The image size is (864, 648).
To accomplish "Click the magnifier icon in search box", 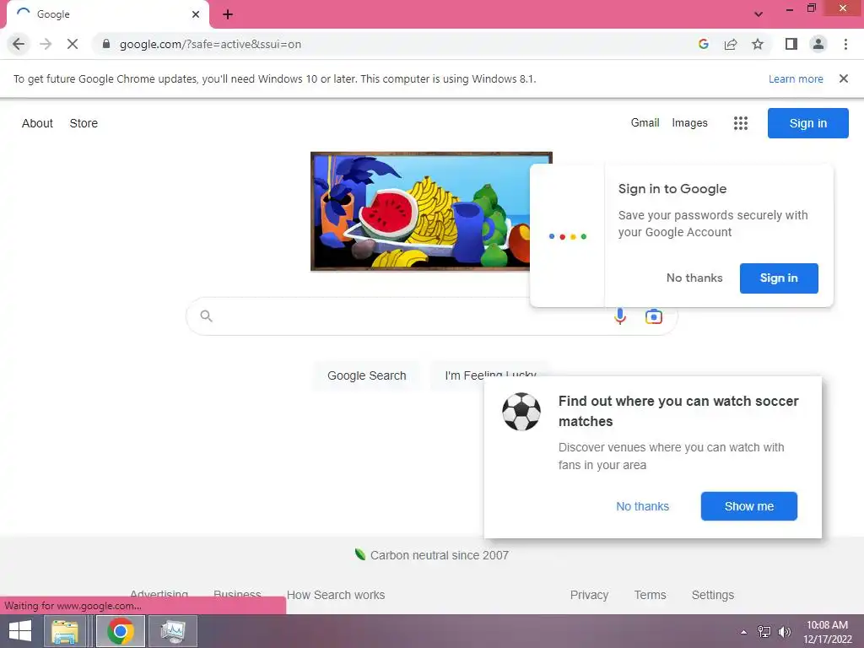I will (x=206, y=316).
